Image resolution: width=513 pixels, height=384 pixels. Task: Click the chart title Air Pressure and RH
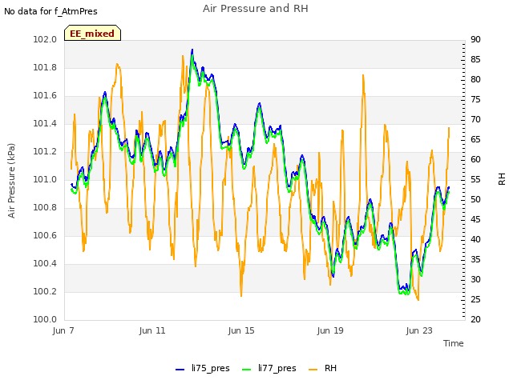click(x=256, y=9)
